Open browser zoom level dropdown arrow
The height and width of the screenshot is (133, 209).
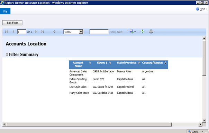click(202, 132)
